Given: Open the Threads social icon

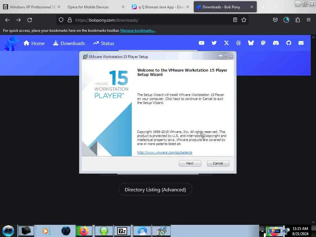Looking at the screenshot, I should tap(239, 43).
